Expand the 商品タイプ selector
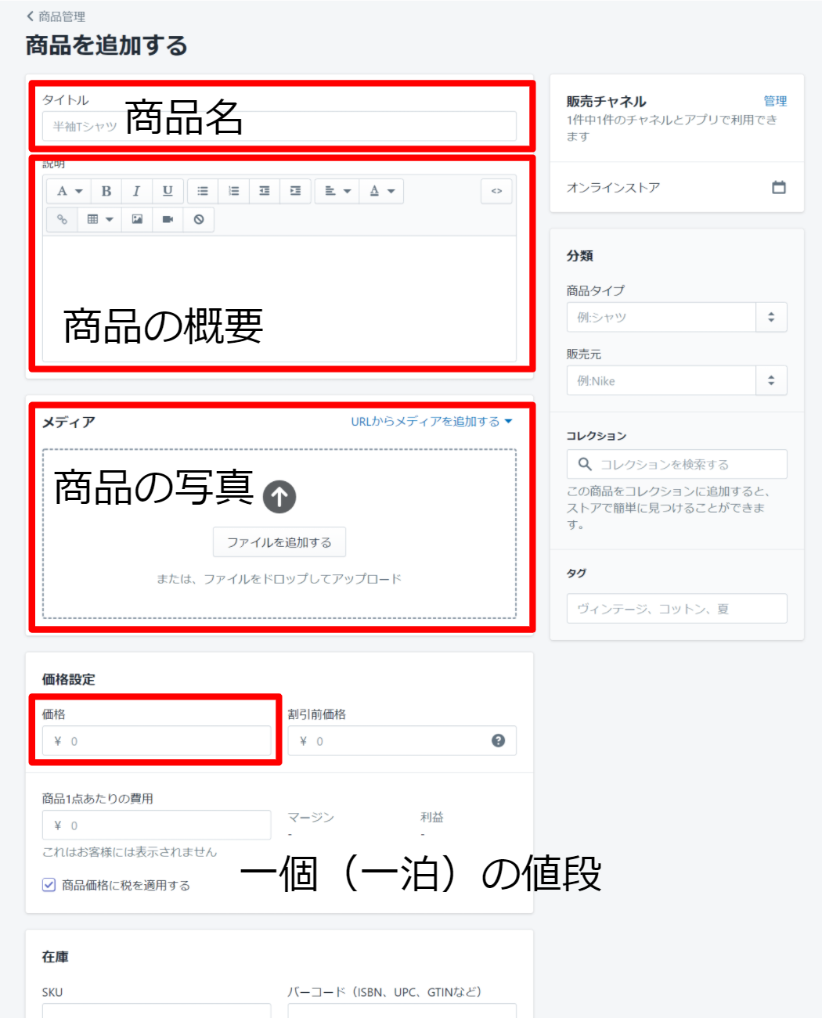This screenshot has width=822, height=1018. [771, 317]
